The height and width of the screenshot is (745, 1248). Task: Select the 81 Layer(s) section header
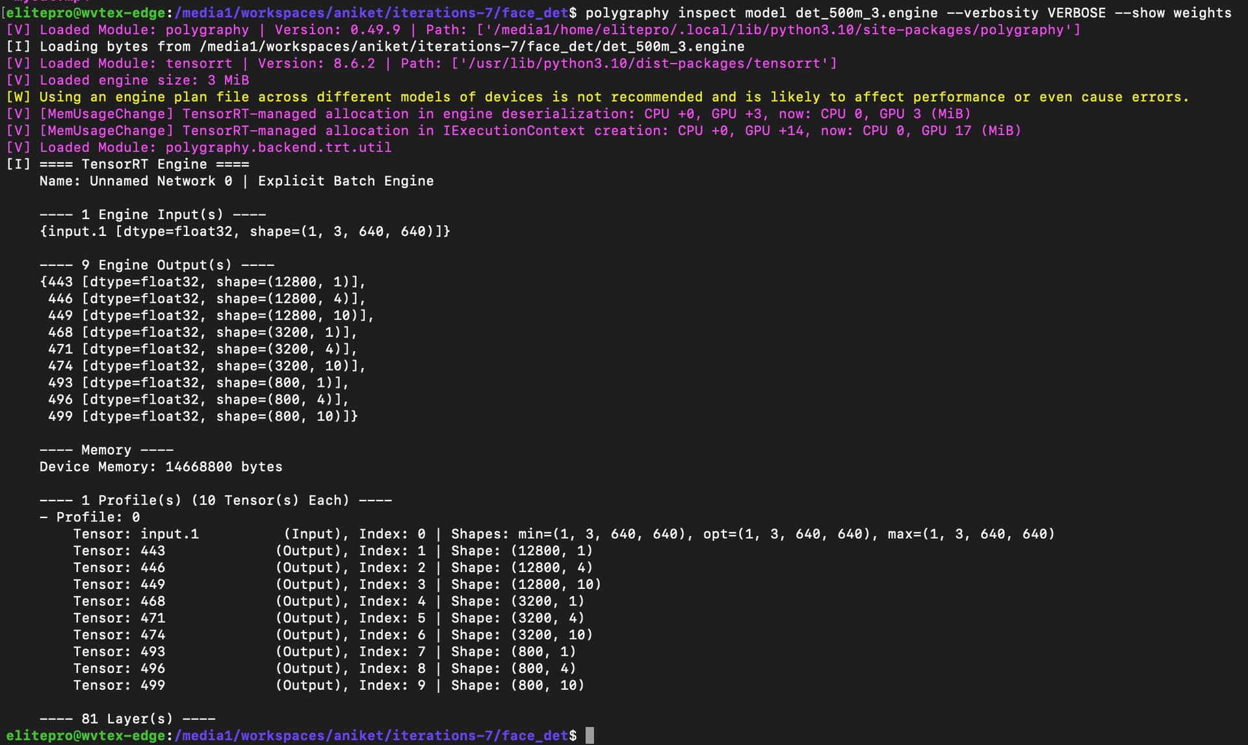(128, 718)
